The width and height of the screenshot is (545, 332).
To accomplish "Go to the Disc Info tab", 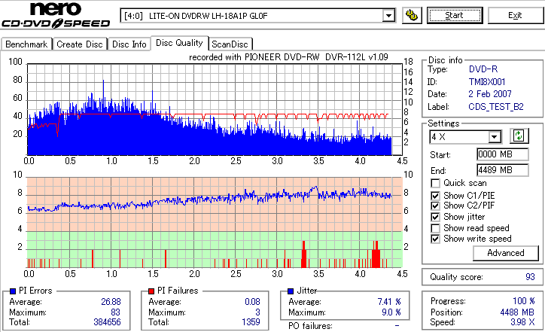I will [x=129, y=44].
